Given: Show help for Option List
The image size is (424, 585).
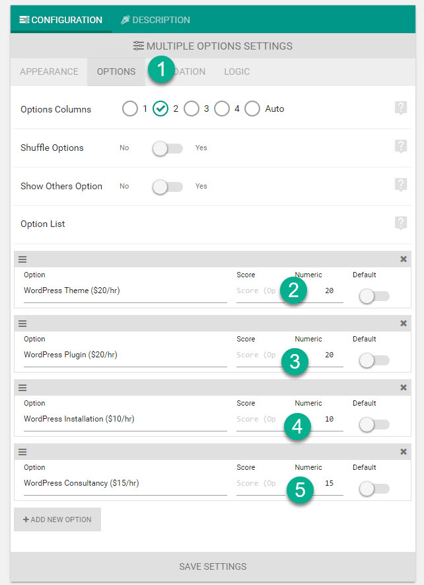Looking at the screenshot, I should [400, 224].
